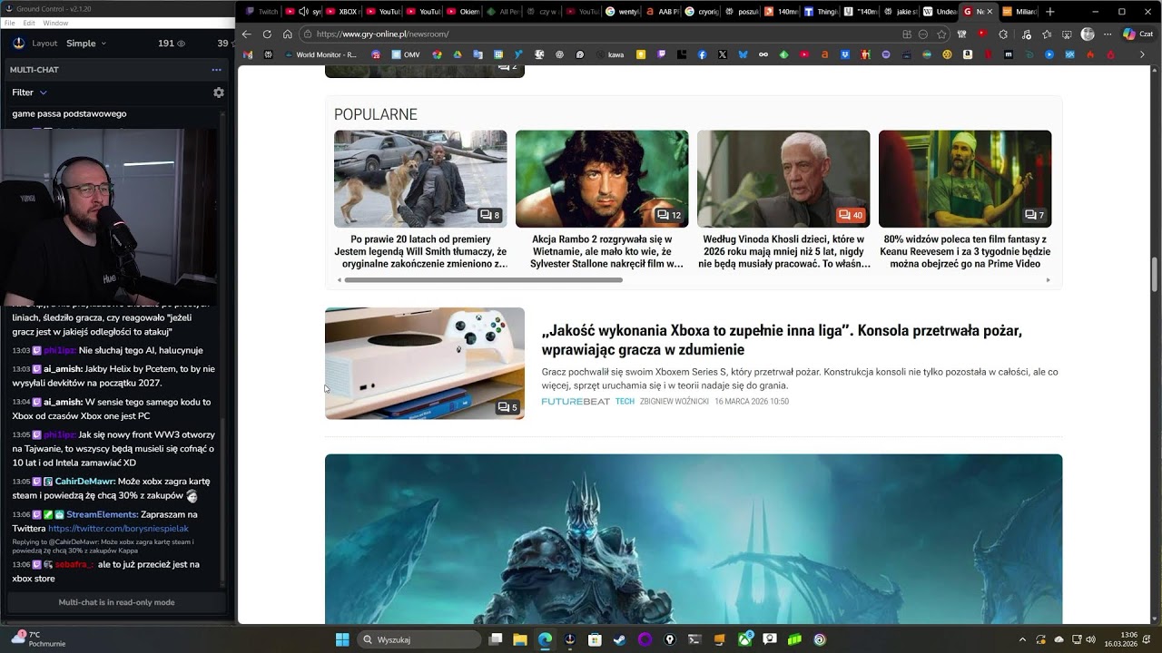
Task: Open the weather widget showing 7°C
Action: point(38,639)
